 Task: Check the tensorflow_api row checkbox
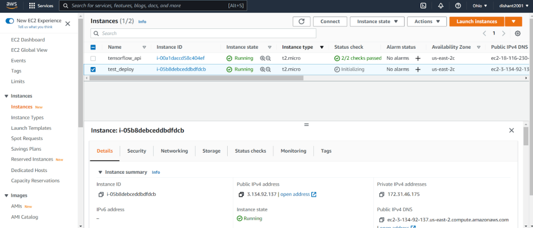93,58
